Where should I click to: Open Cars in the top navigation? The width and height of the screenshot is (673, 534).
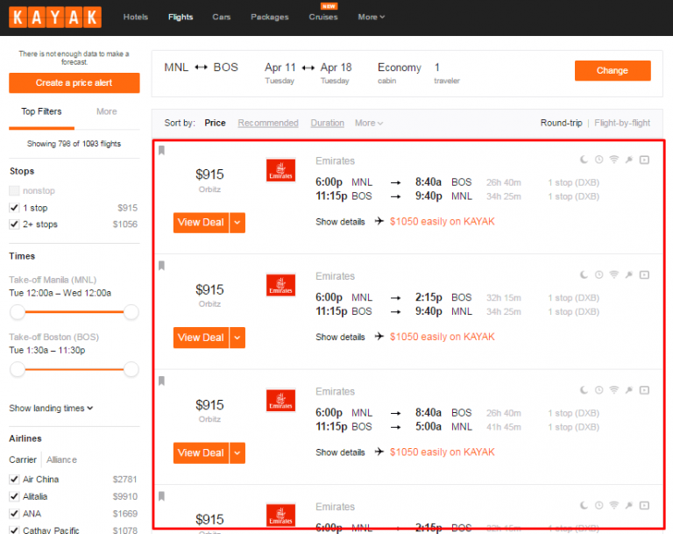point(222,18)
